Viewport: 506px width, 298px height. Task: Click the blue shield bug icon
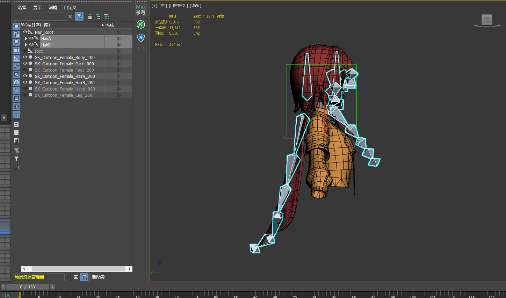[141, 37]
